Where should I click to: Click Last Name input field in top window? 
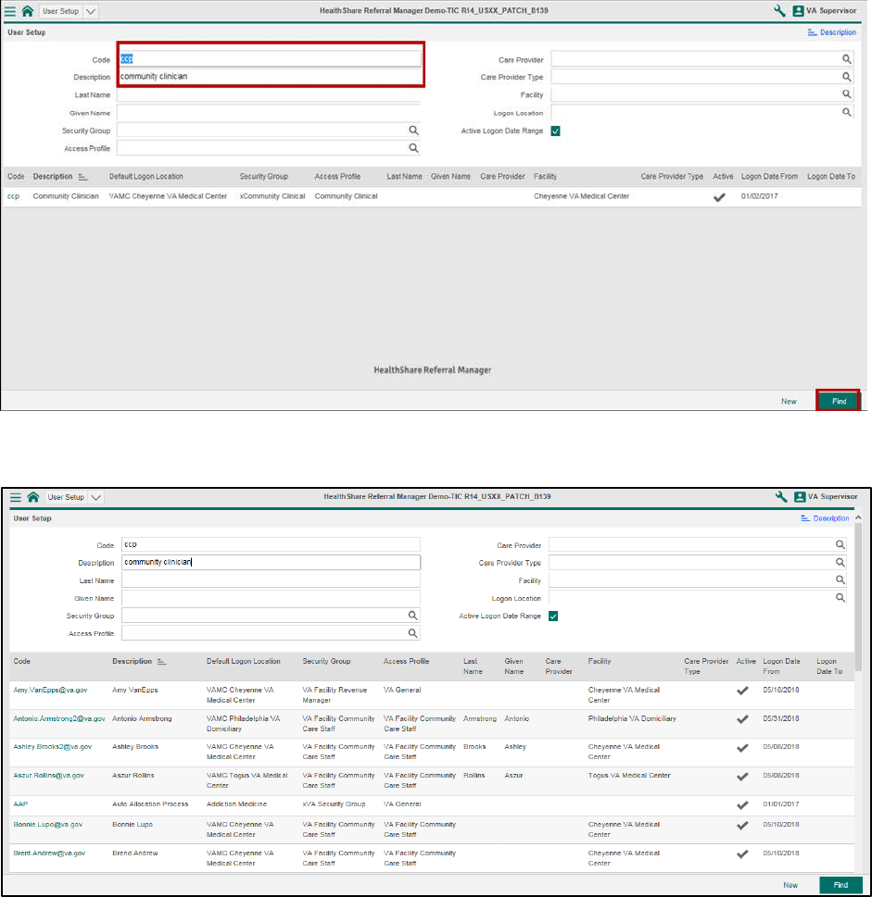click(x=269, y=95)
